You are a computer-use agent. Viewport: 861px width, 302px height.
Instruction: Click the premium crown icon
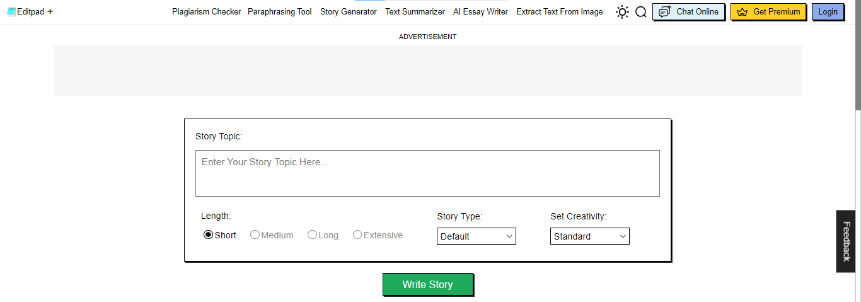(742, 12)
